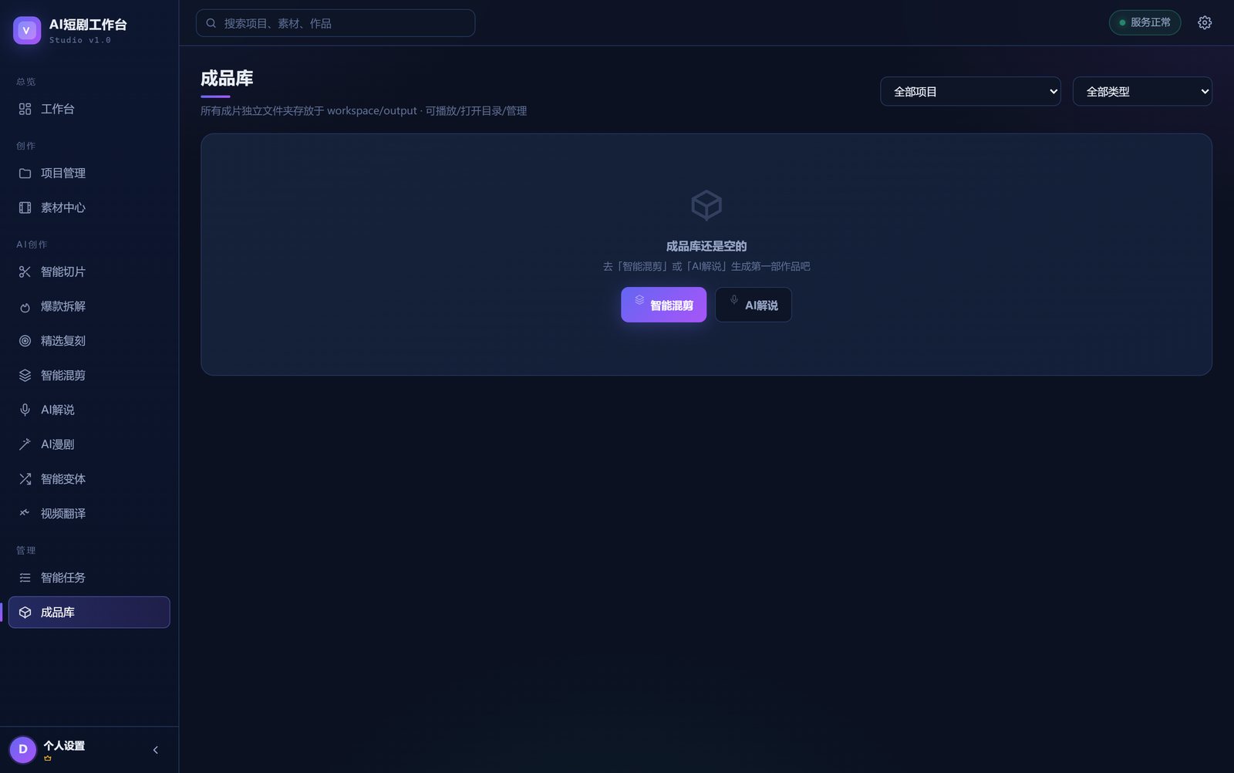Click the AI漫剧 label in sidebar
This screenshot has width=1234, height=773.
coord(58,444)
